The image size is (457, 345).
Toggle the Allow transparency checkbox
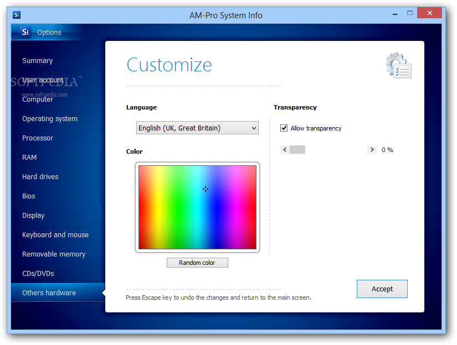click(x=284, y=128)
